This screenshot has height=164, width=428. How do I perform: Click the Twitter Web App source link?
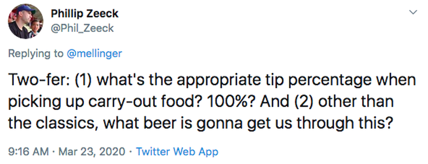(x=177, y=152)
